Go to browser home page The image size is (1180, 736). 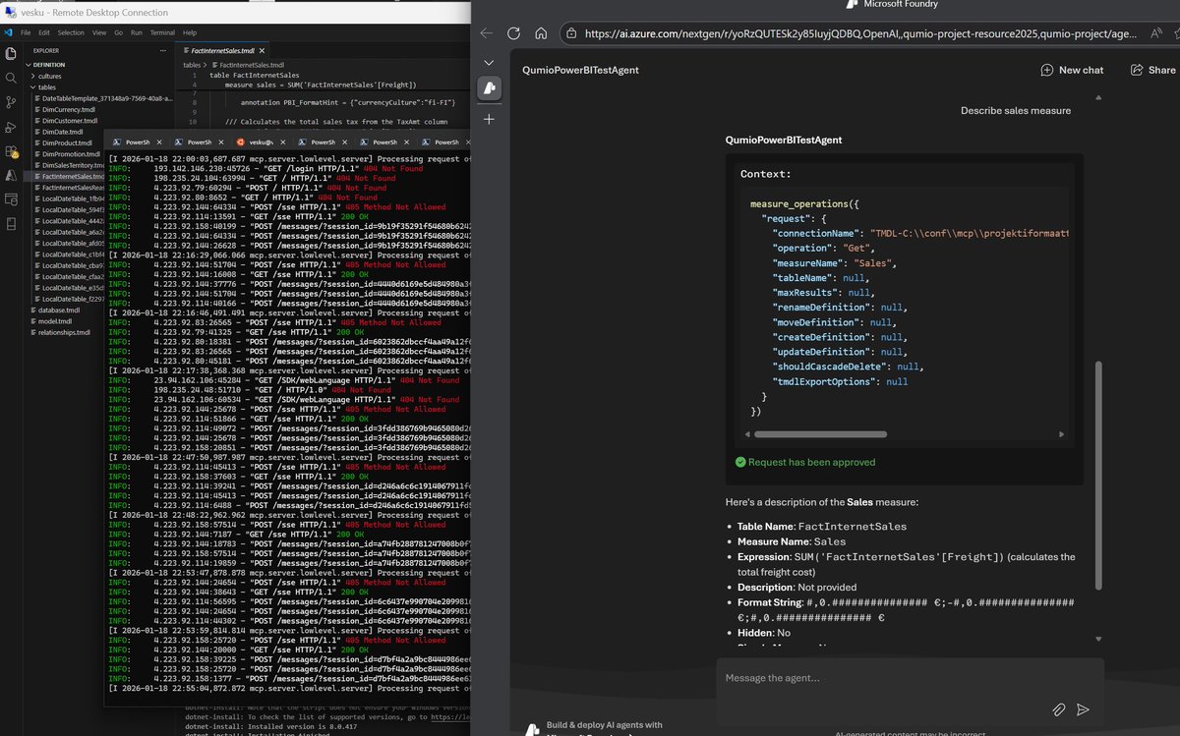pos(541,32)
